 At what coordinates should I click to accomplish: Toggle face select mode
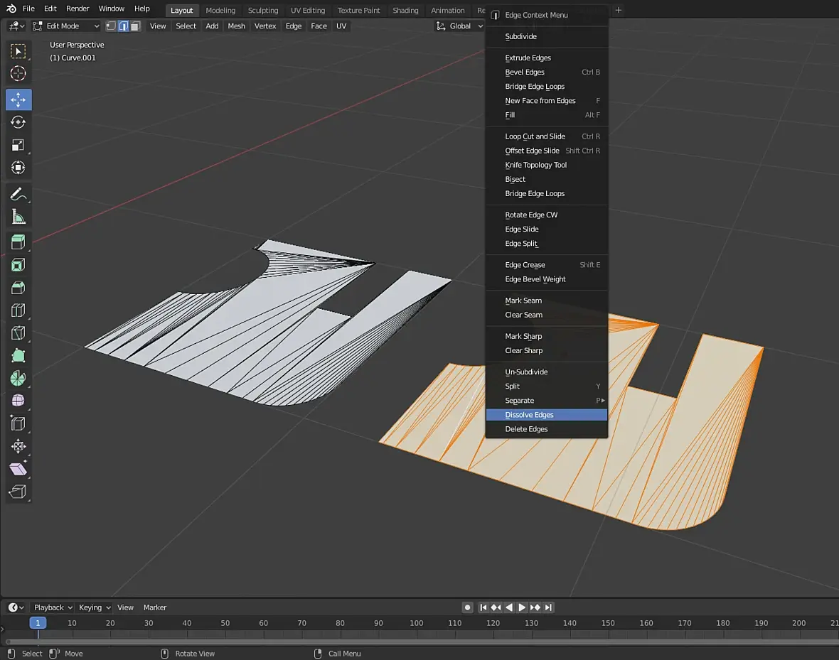tap(135, 26)
